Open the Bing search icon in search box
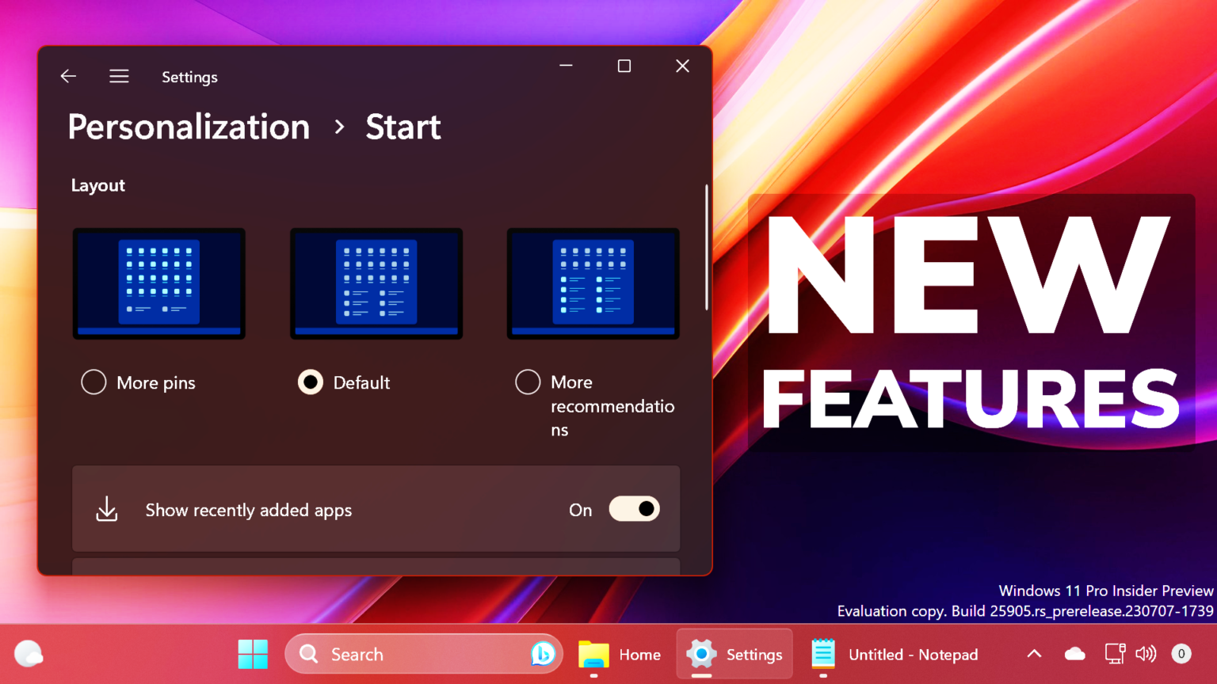1217x684 pixels. tap(544, 654)
